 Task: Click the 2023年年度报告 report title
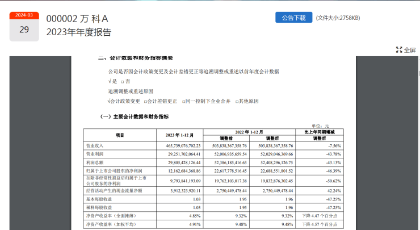coord(78,32)
